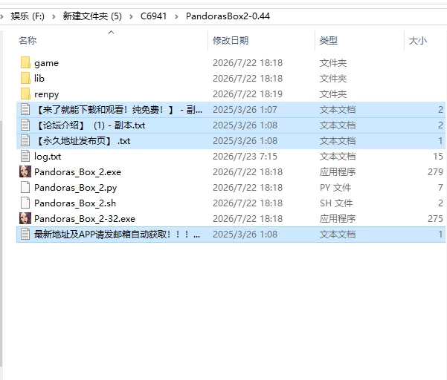The image size is (447, 380).
Task: Select file name Pandoras_Box_2.sh
Action: (x=75, y=203)
